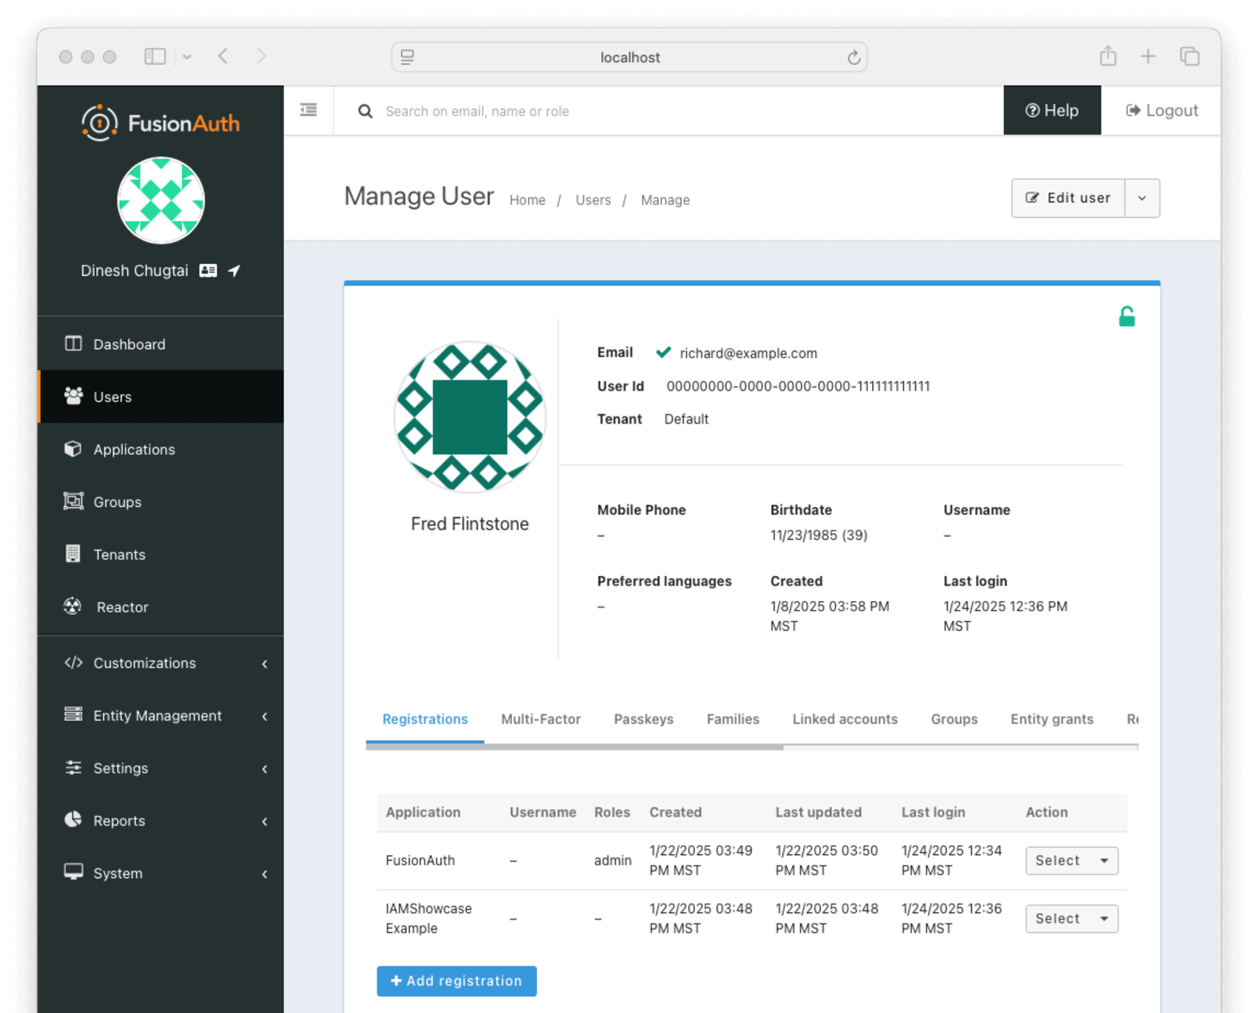
Task: Open Dinesh Chugtai's profile card icon
Action: (x=208, y=270)
